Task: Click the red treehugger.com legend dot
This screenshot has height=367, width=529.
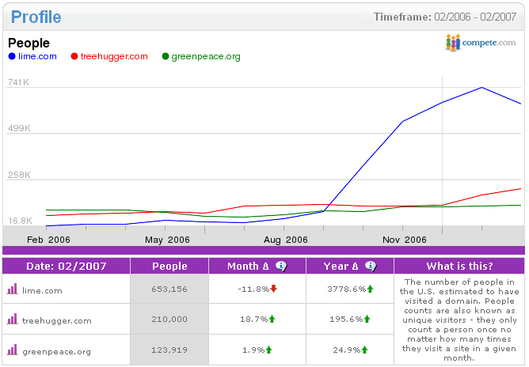Action: [74, 56]
